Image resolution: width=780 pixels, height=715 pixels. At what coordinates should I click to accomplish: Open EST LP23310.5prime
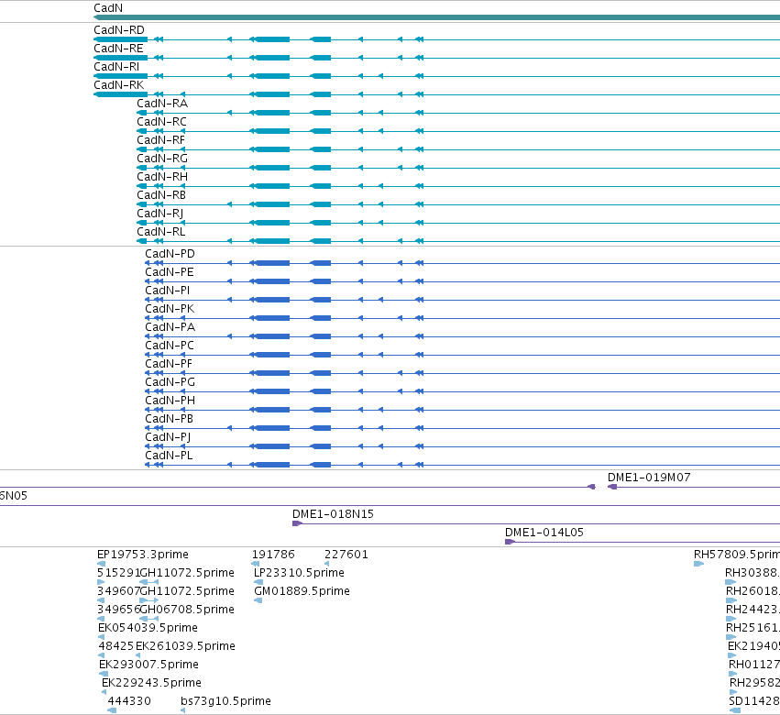click(299, 573)
